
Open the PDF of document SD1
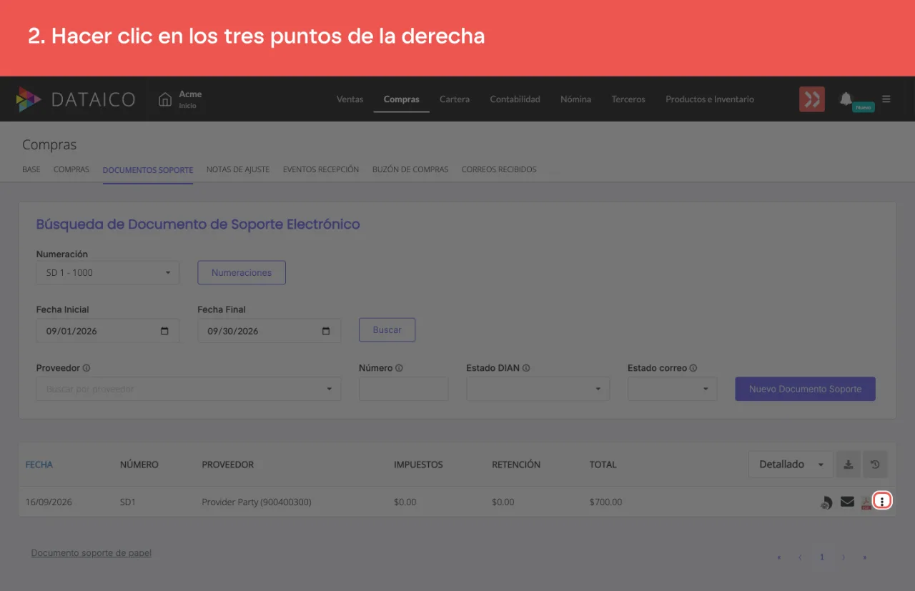866,502
